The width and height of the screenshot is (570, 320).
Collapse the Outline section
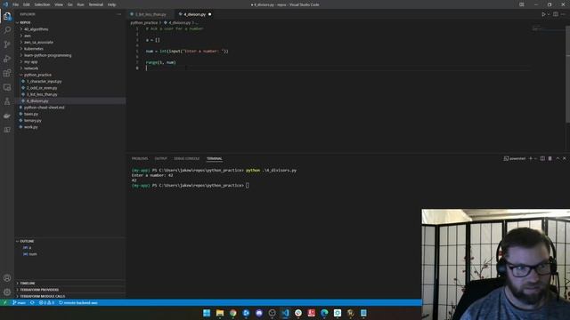(x=27, y=241)
